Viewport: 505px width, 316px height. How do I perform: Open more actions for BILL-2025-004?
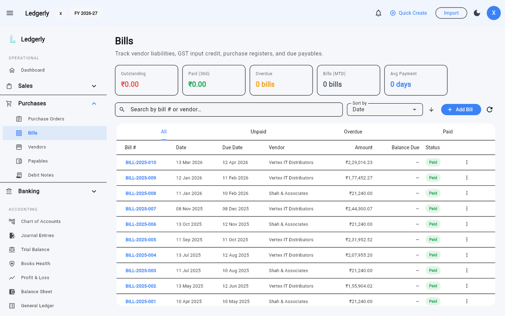click(467, 255)
